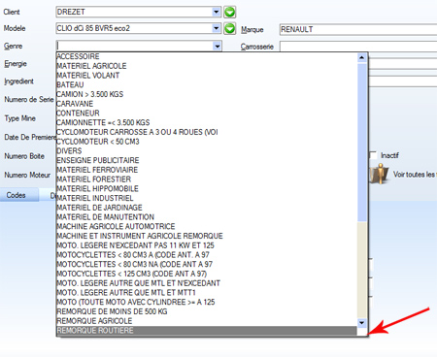Screen dimensions: 437x357
Task: Pick ENSEIGNE PUBLICITAIRE option
Action: click(207, 160)
